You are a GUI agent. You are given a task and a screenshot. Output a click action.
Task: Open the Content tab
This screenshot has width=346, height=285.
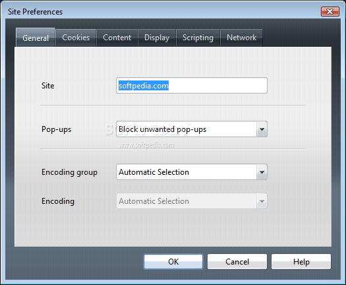click(117, 38)
